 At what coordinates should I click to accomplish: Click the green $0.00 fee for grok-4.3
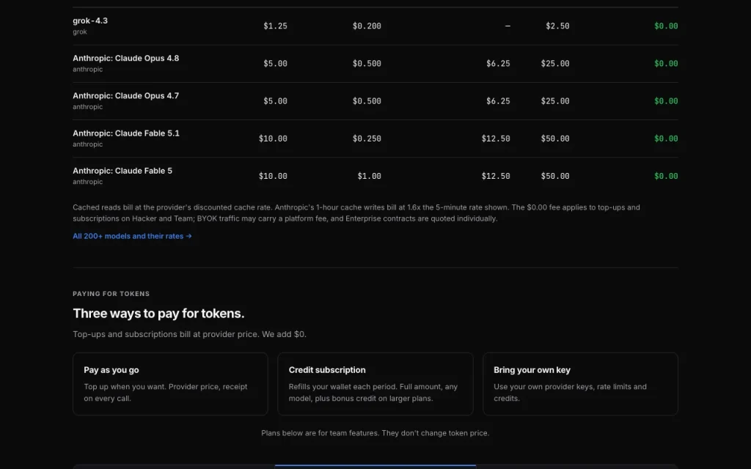pos(666,26)
